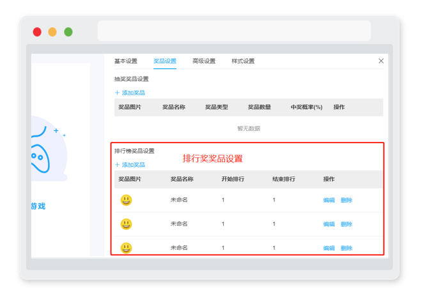This screenshot has width=422, height=294.
Task: Open the 高级设置 tab
Action: point(204,61)
